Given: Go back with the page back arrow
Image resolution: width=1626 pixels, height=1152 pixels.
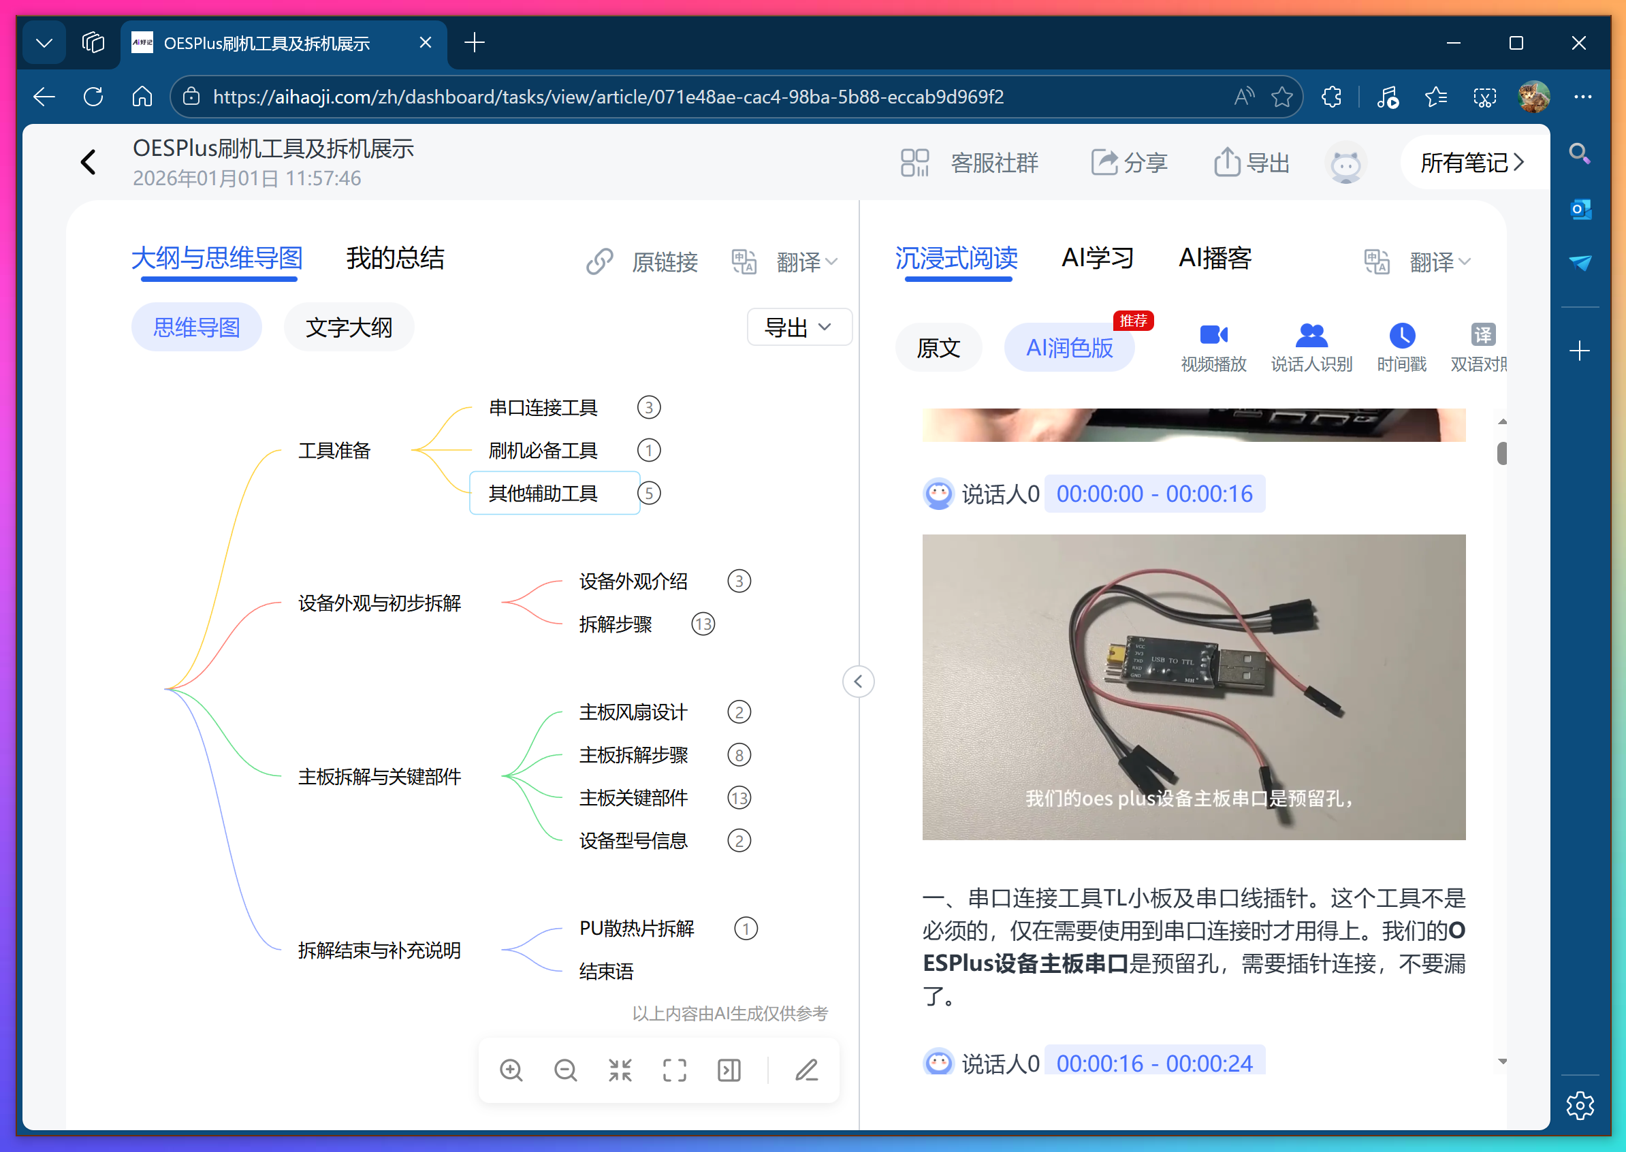Looking at the screenshot, I should pyautogui.click(x=88, y=163).
